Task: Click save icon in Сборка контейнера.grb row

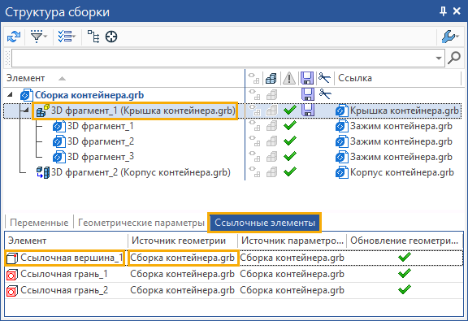Action: point(308,94)
